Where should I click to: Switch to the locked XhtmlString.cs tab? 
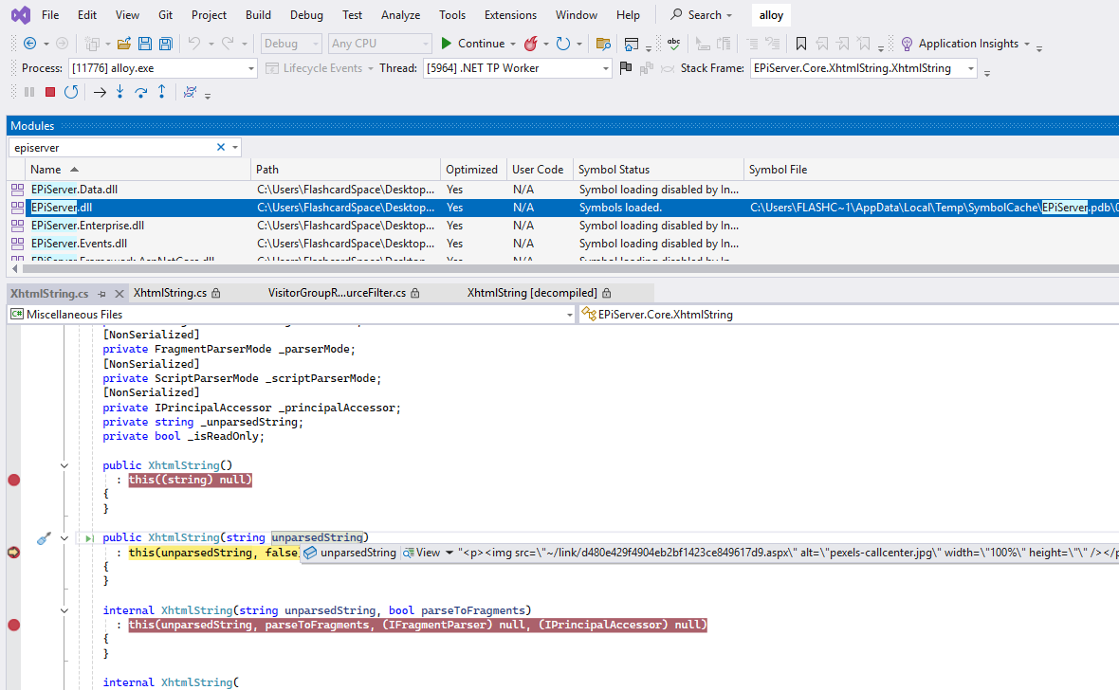(x=177, y=293)
